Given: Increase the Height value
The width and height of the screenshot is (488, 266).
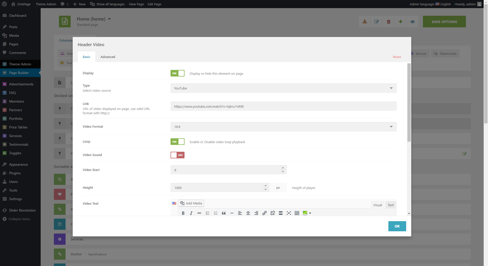Looking at the screenshot, I should [266, 185].
